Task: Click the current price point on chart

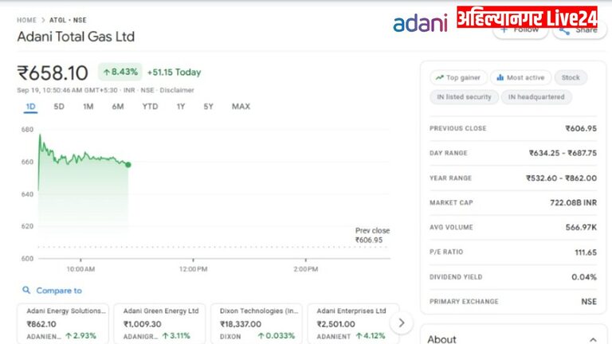Action: tap(128, 165)
